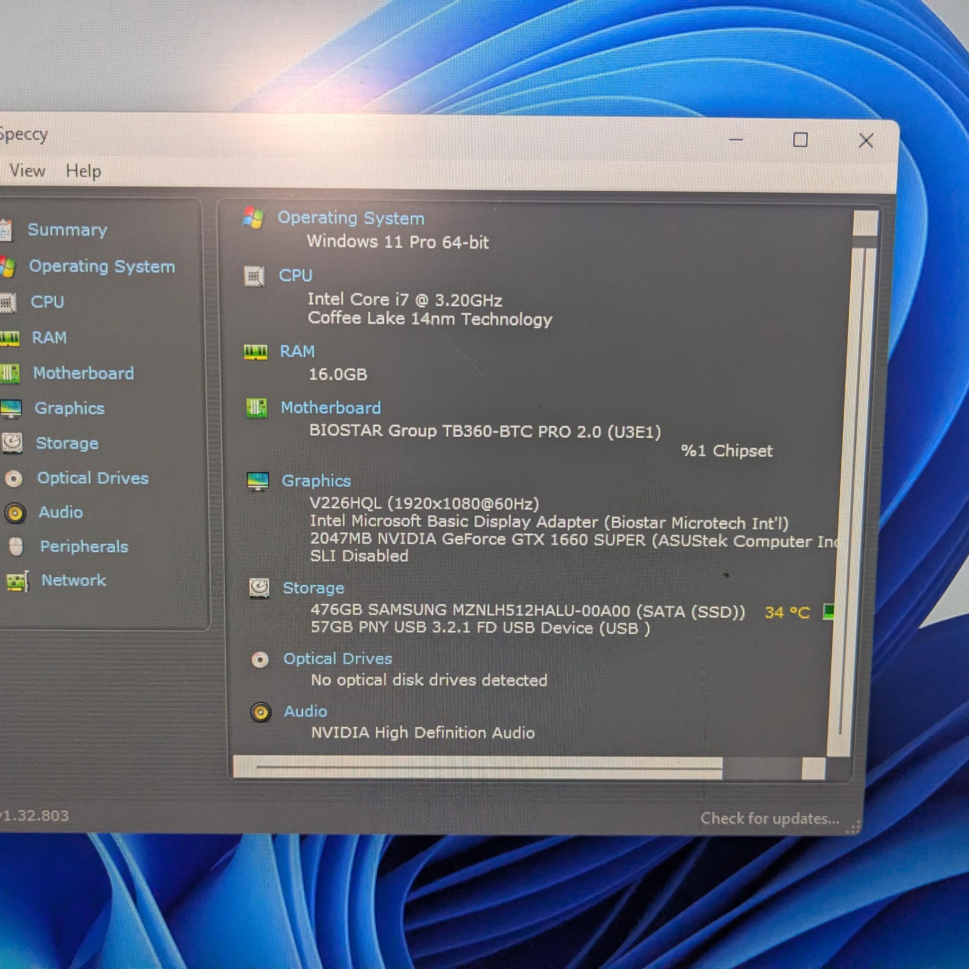Viewport: 969px width, 969px height.
Task: Click the RAM heading link in summary
Action: pyautogui.click(x=298, y=352)
